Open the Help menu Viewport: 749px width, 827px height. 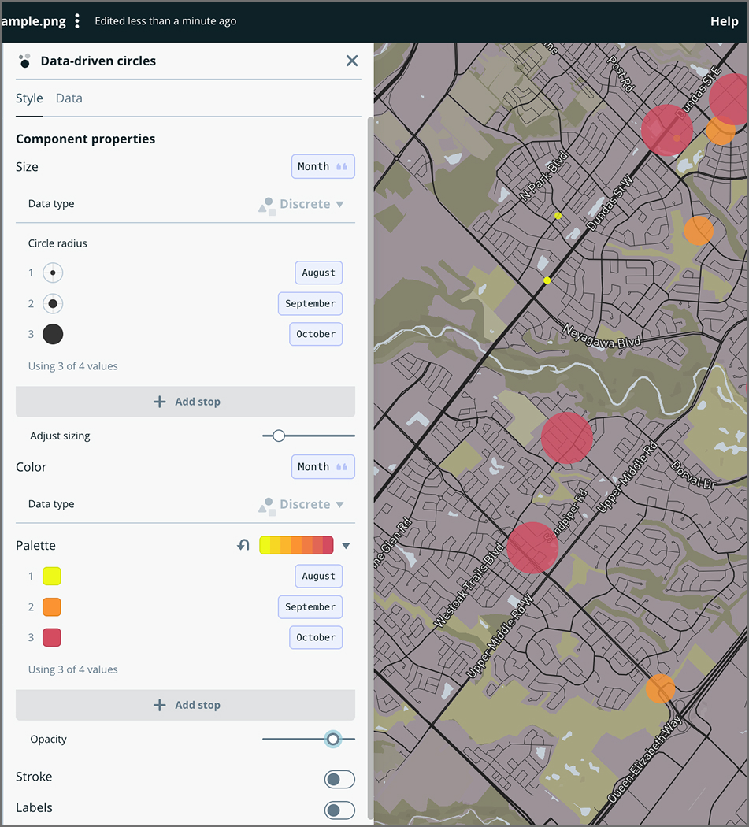coord(725,21)
